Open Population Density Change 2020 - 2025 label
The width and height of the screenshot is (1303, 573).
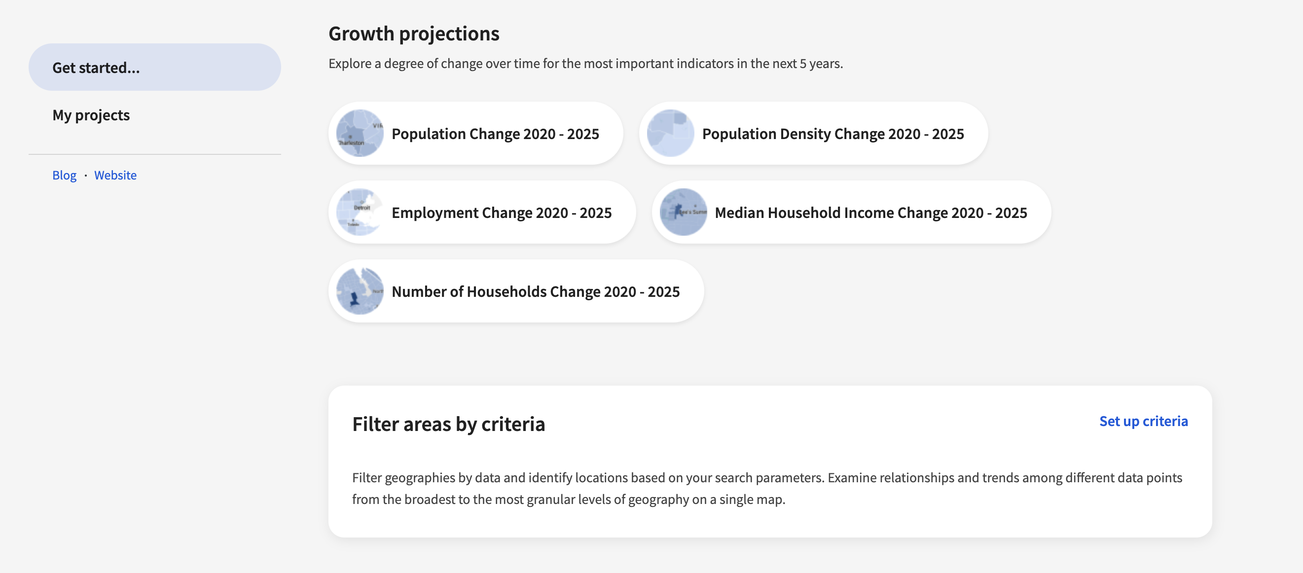tap(832, 134)
